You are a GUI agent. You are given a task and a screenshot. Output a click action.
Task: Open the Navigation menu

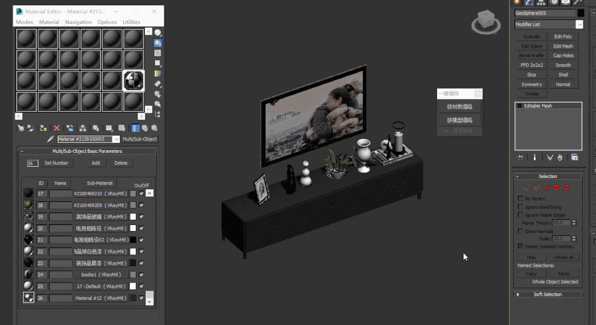[x=78, y=22]
